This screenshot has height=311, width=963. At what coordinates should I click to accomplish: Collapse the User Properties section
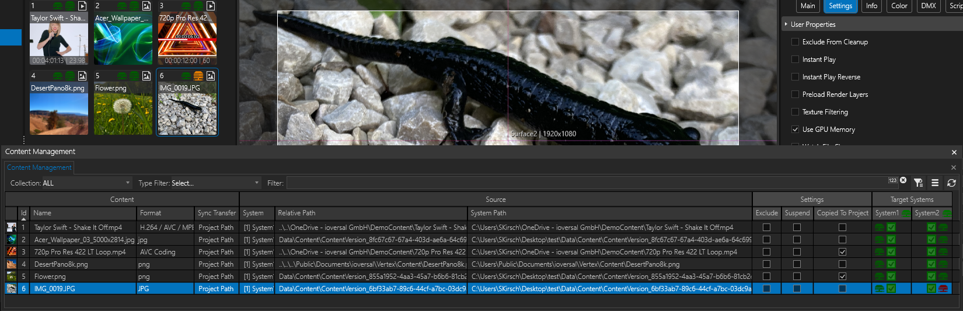[786, 25]
